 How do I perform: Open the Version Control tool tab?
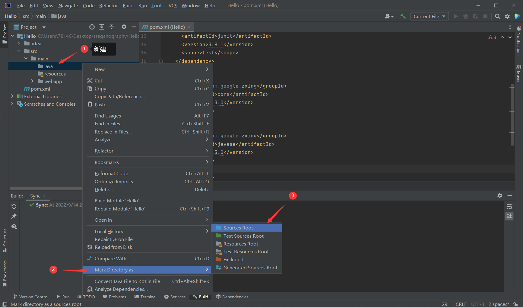click(30, 297)
